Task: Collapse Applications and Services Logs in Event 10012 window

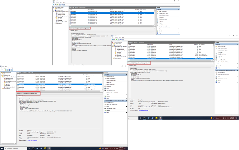Action: [113, 46]
